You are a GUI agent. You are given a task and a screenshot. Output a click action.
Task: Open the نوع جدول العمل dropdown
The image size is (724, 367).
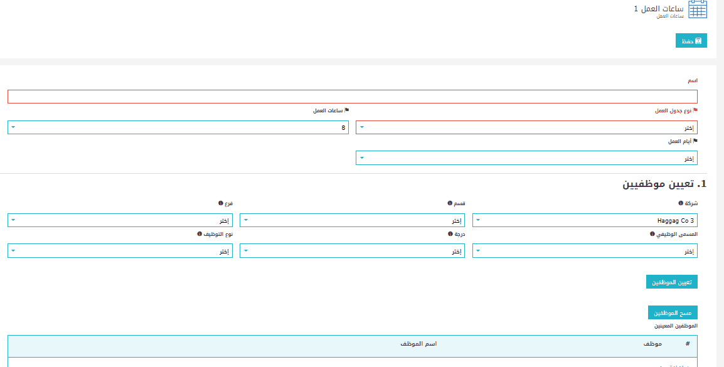(526, 127)
